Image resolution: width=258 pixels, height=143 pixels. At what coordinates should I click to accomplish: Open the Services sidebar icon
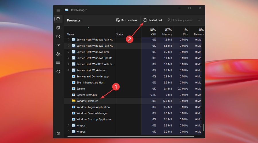pyautogui.click(x=58, y=71)
